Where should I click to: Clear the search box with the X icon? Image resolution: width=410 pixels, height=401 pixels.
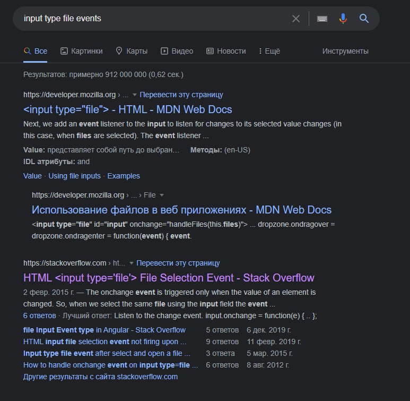click(x=296, y=19)
